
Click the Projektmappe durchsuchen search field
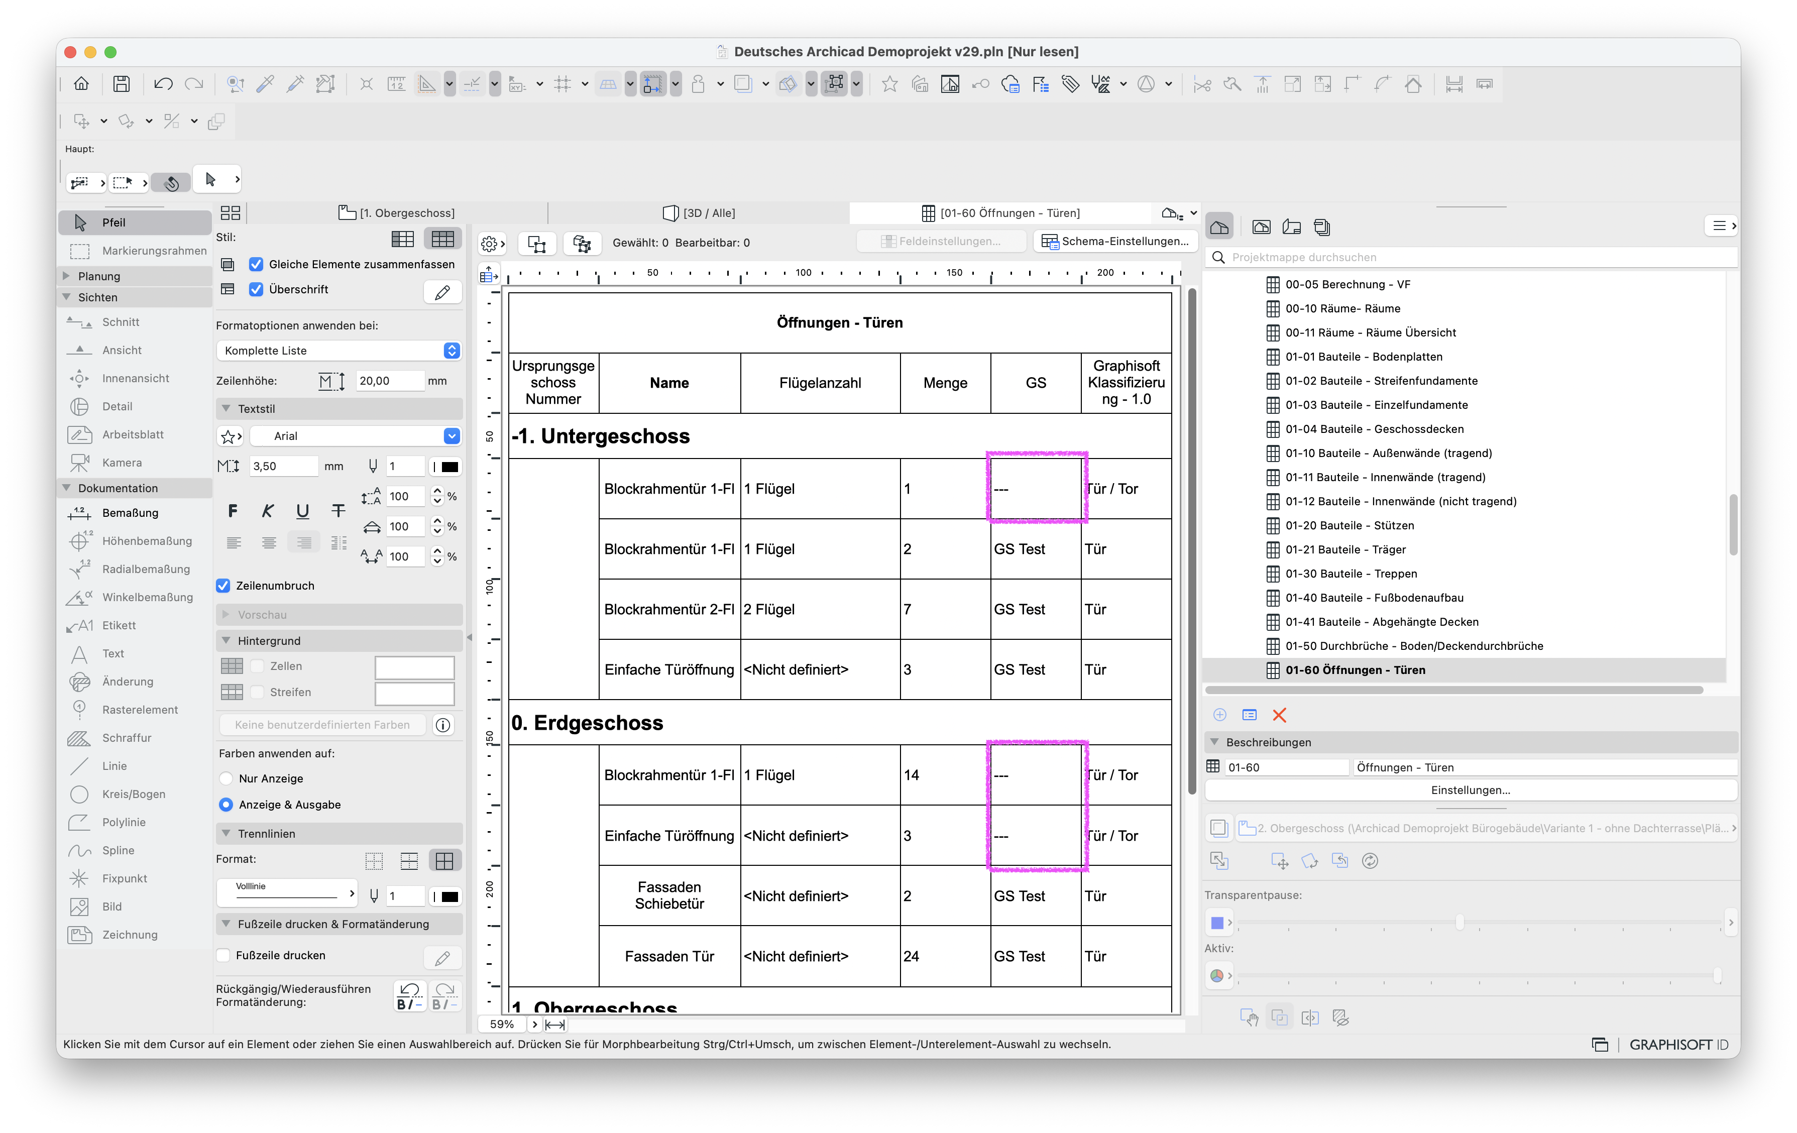[1471, 258]
